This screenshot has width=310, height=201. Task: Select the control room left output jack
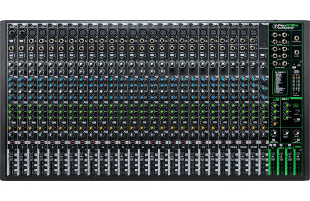275,63
